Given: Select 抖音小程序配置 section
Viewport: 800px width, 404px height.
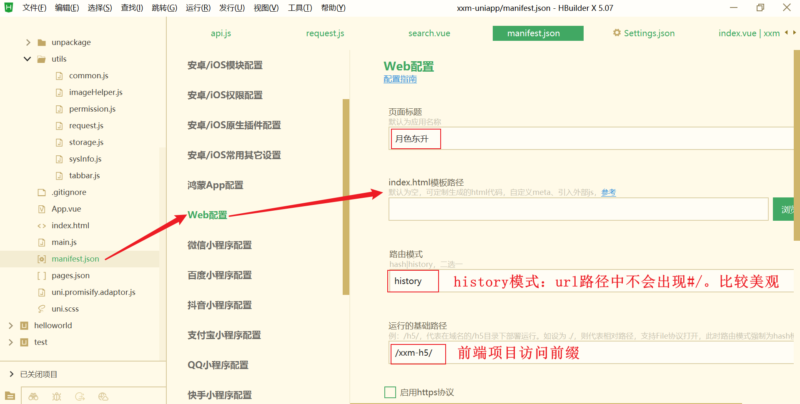Looking at the screenshot, I should pyautogui.click(x=220, y=305).
